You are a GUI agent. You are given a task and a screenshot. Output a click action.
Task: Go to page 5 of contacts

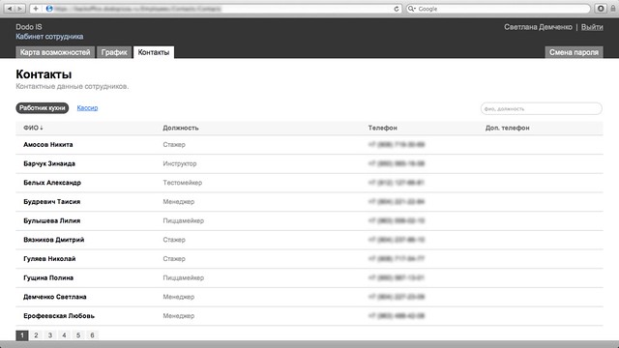pyautogui.click(x=78, y=335)
